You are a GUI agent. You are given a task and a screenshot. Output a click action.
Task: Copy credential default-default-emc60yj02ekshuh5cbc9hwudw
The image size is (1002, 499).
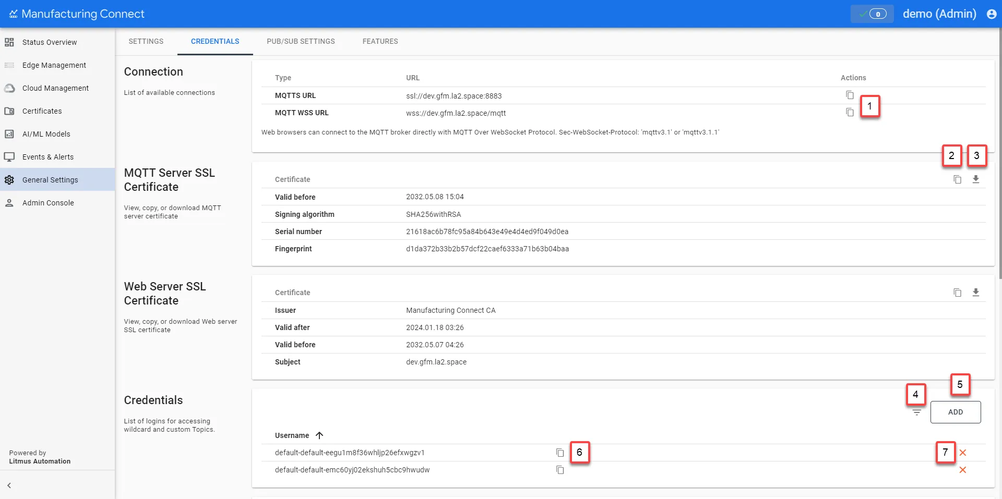point(560,470)
